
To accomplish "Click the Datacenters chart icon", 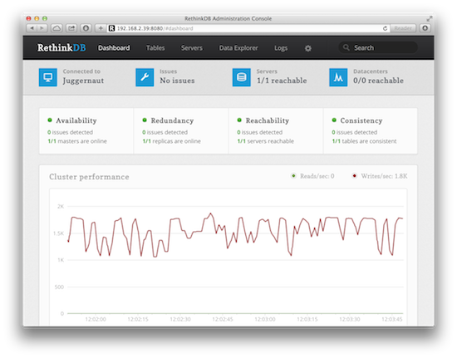I will [338, 77].
